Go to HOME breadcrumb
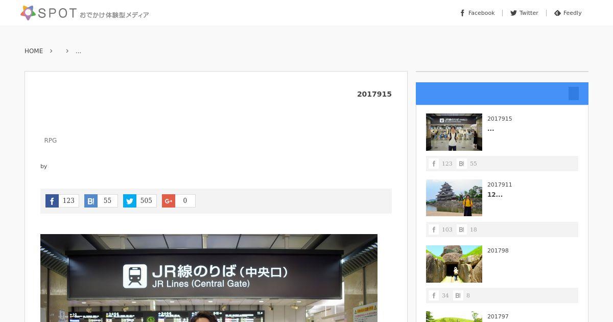 34,51
